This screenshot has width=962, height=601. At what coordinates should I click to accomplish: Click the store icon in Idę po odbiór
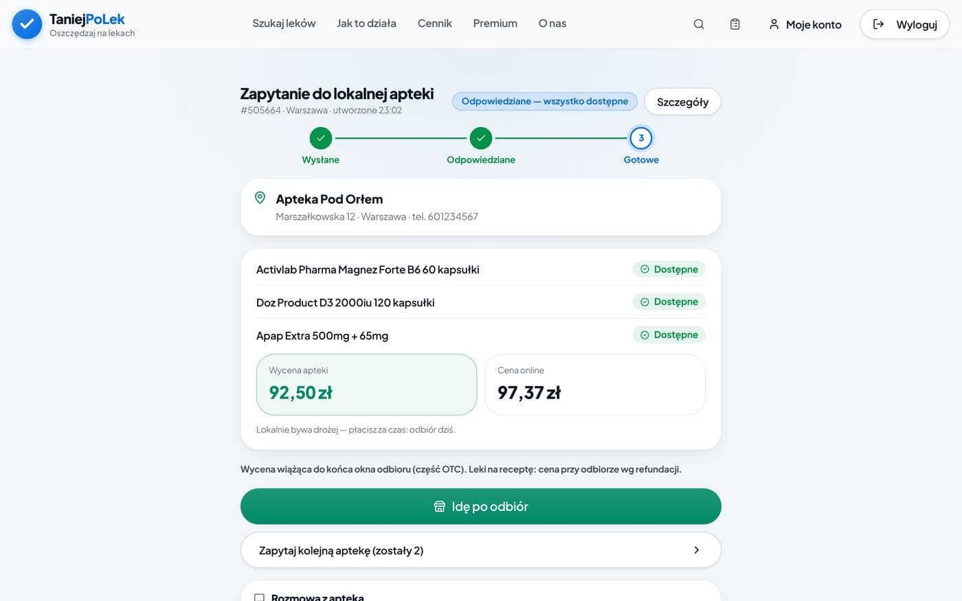pos(440,506)
